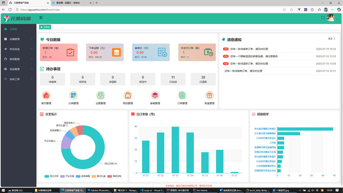Click the blue receipt icon on 客单价 card
This screenshot has width=343, height=193.
(x=162, y=52)
